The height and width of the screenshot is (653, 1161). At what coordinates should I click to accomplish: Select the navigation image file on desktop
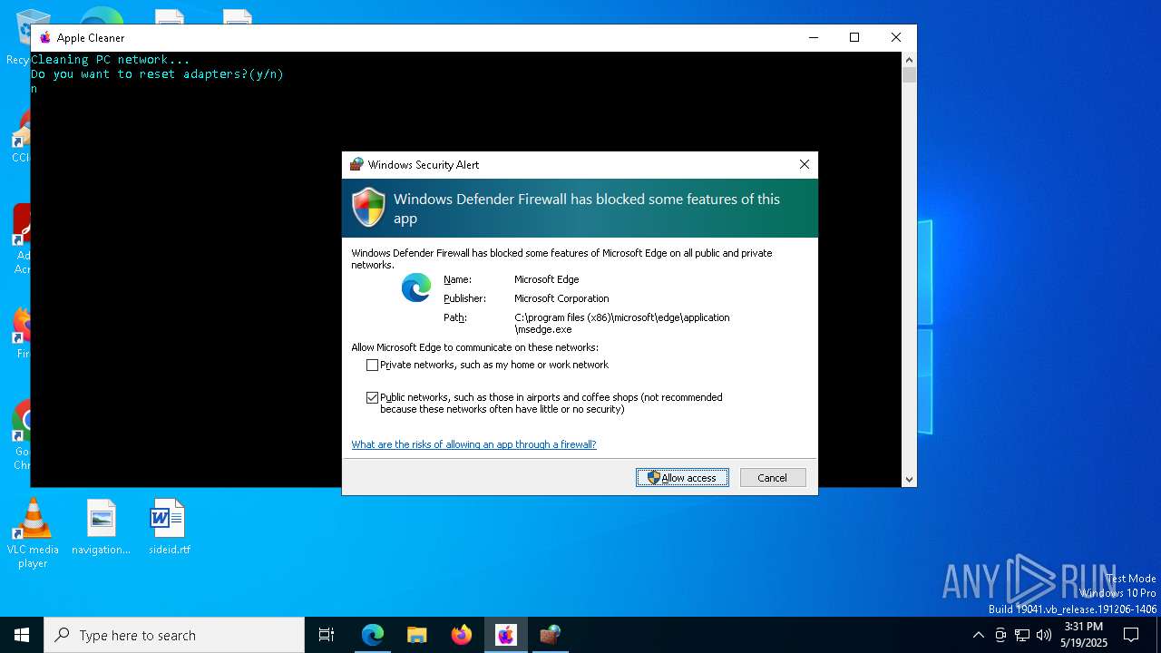coord(101,528)
